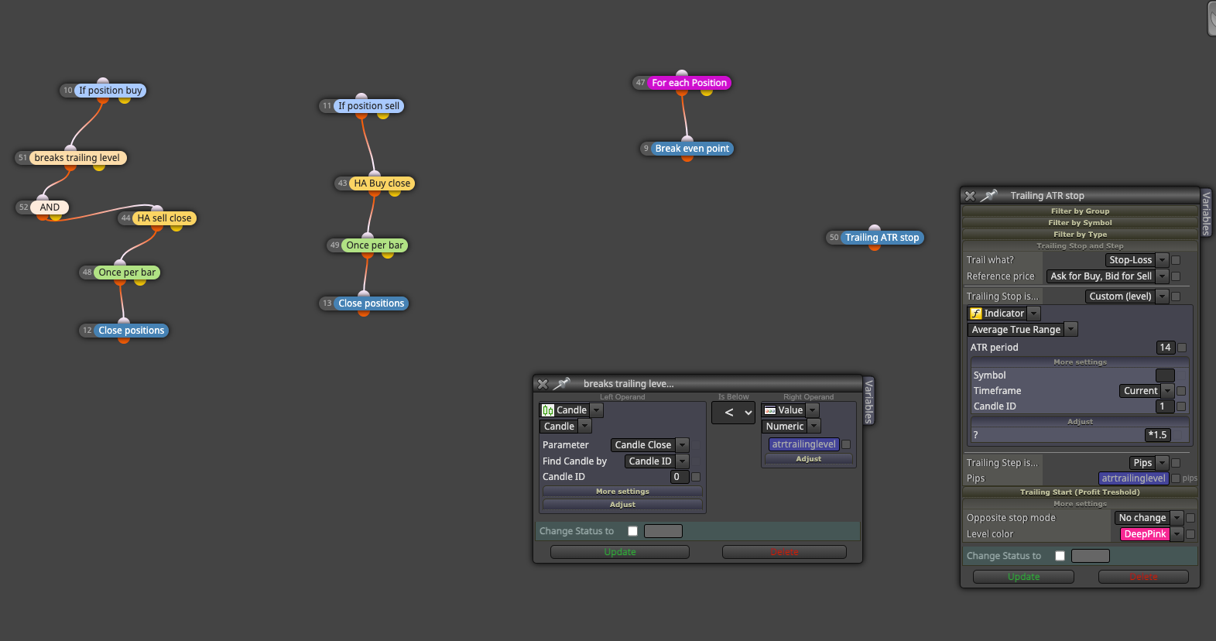Viewport: 1216px width, 641px height.
Task: Expand the Filter by Symbol section
Action: pyautogui.click(x=1080, y=223)
